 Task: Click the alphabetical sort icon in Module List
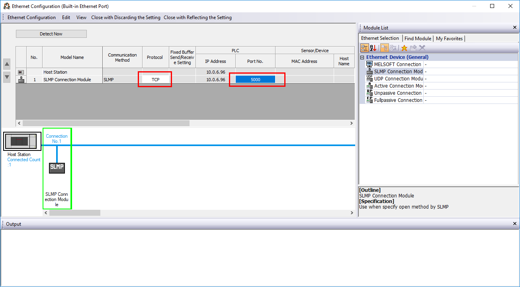[x=373, y=48]
